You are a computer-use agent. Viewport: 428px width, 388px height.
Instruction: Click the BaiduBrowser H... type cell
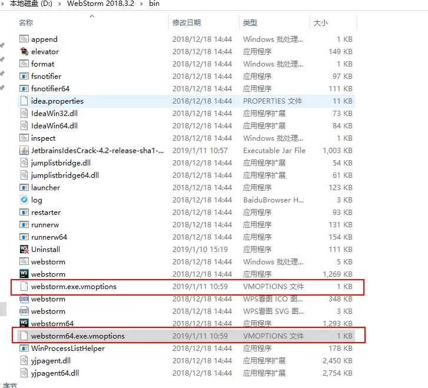click(x=274, y=200)
